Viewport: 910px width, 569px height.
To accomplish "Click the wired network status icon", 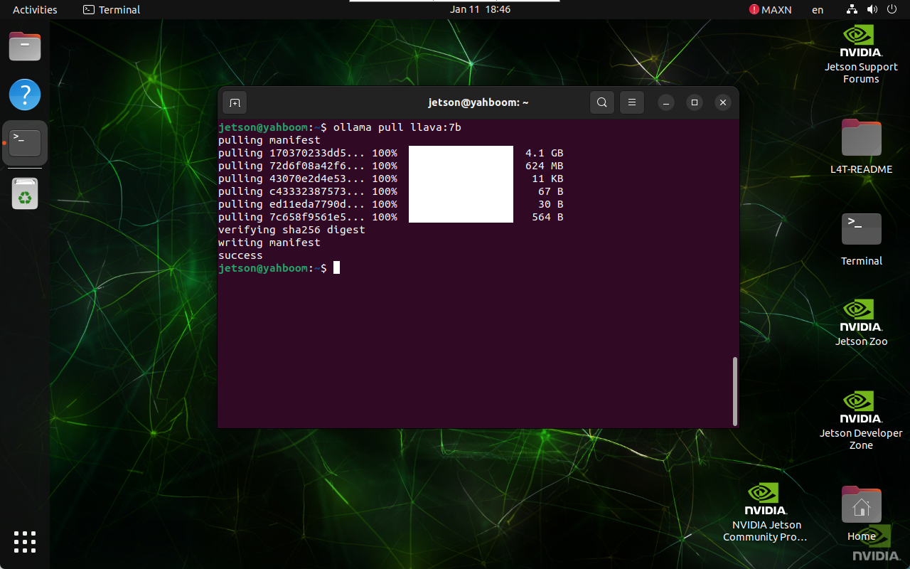I will pyautogui.click(x=852, y=9).
